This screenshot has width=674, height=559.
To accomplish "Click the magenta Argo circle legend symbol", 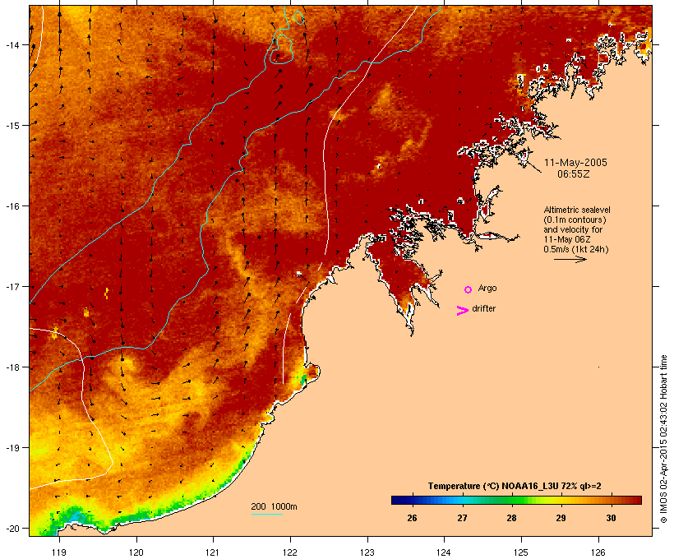I will (x=469, y=289).
